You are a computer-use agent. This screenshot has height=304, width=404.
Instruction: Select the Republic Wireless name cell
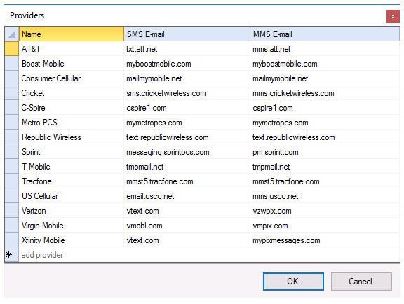point(72,137)
